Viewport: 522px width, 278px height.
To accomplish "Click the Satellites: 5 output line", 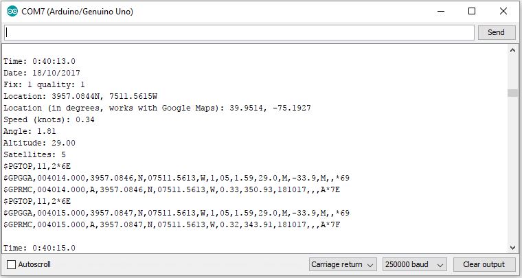I will tap(34, 154).
